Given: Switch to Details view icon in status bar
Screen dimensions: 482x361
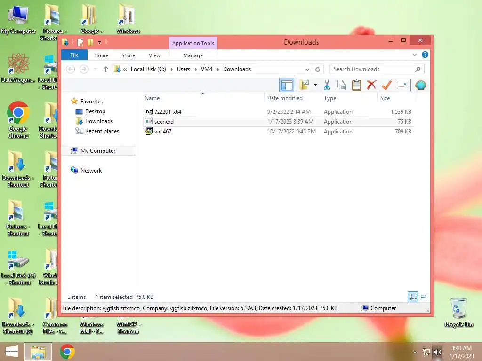Looking at the screenshot, I should click(412, 297).
